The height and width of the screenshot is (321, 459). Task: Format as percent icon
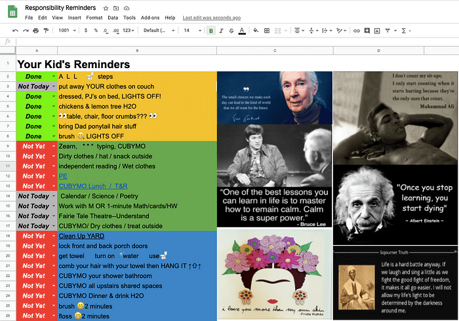point(96,30)
